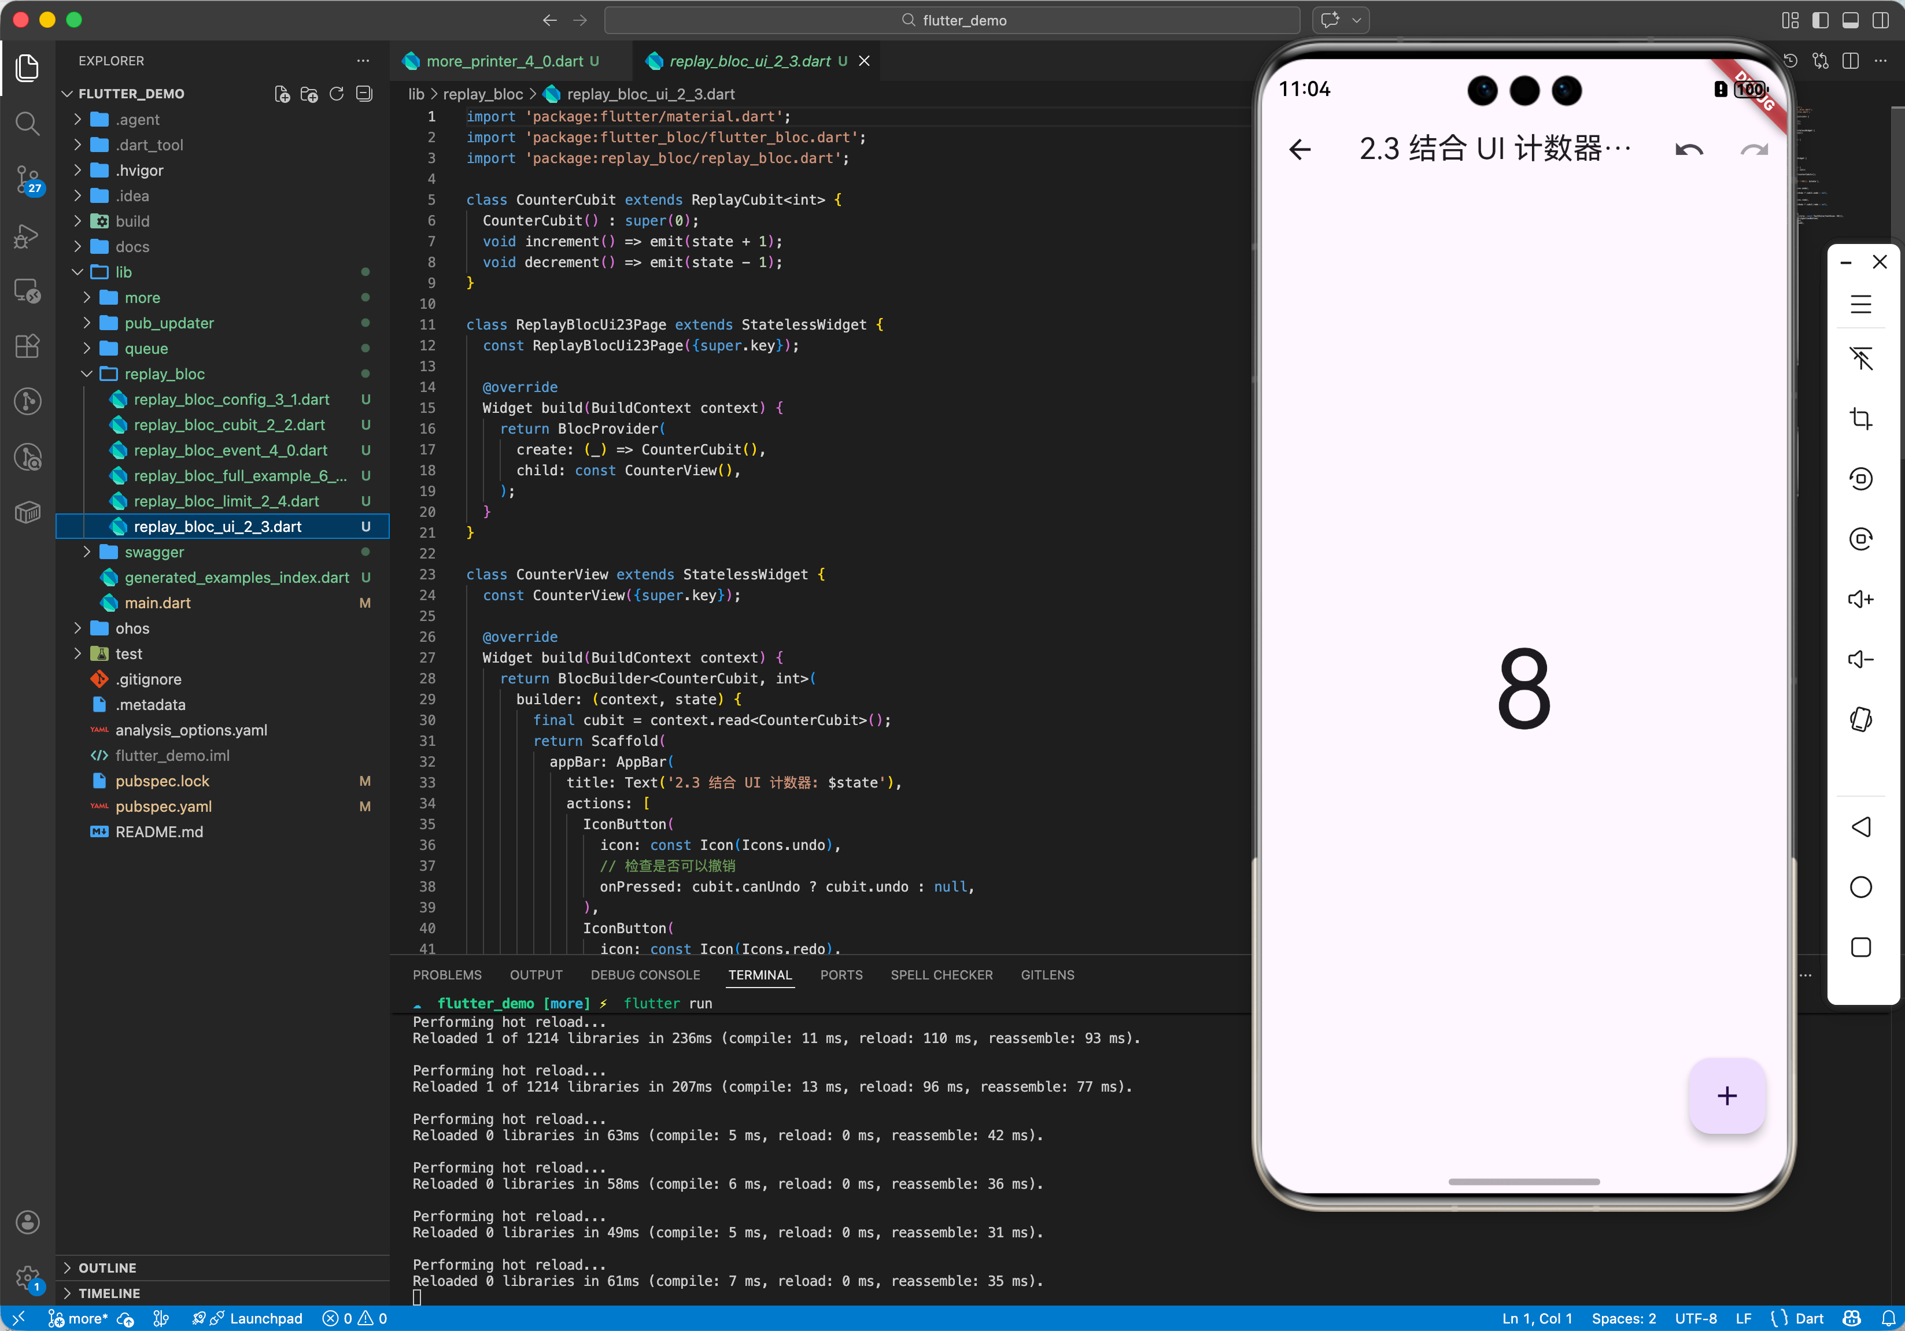Open the more_printer_4_0.dart editor tab
This screenshot has height=1331, width=1905.
tap(504, 61)
